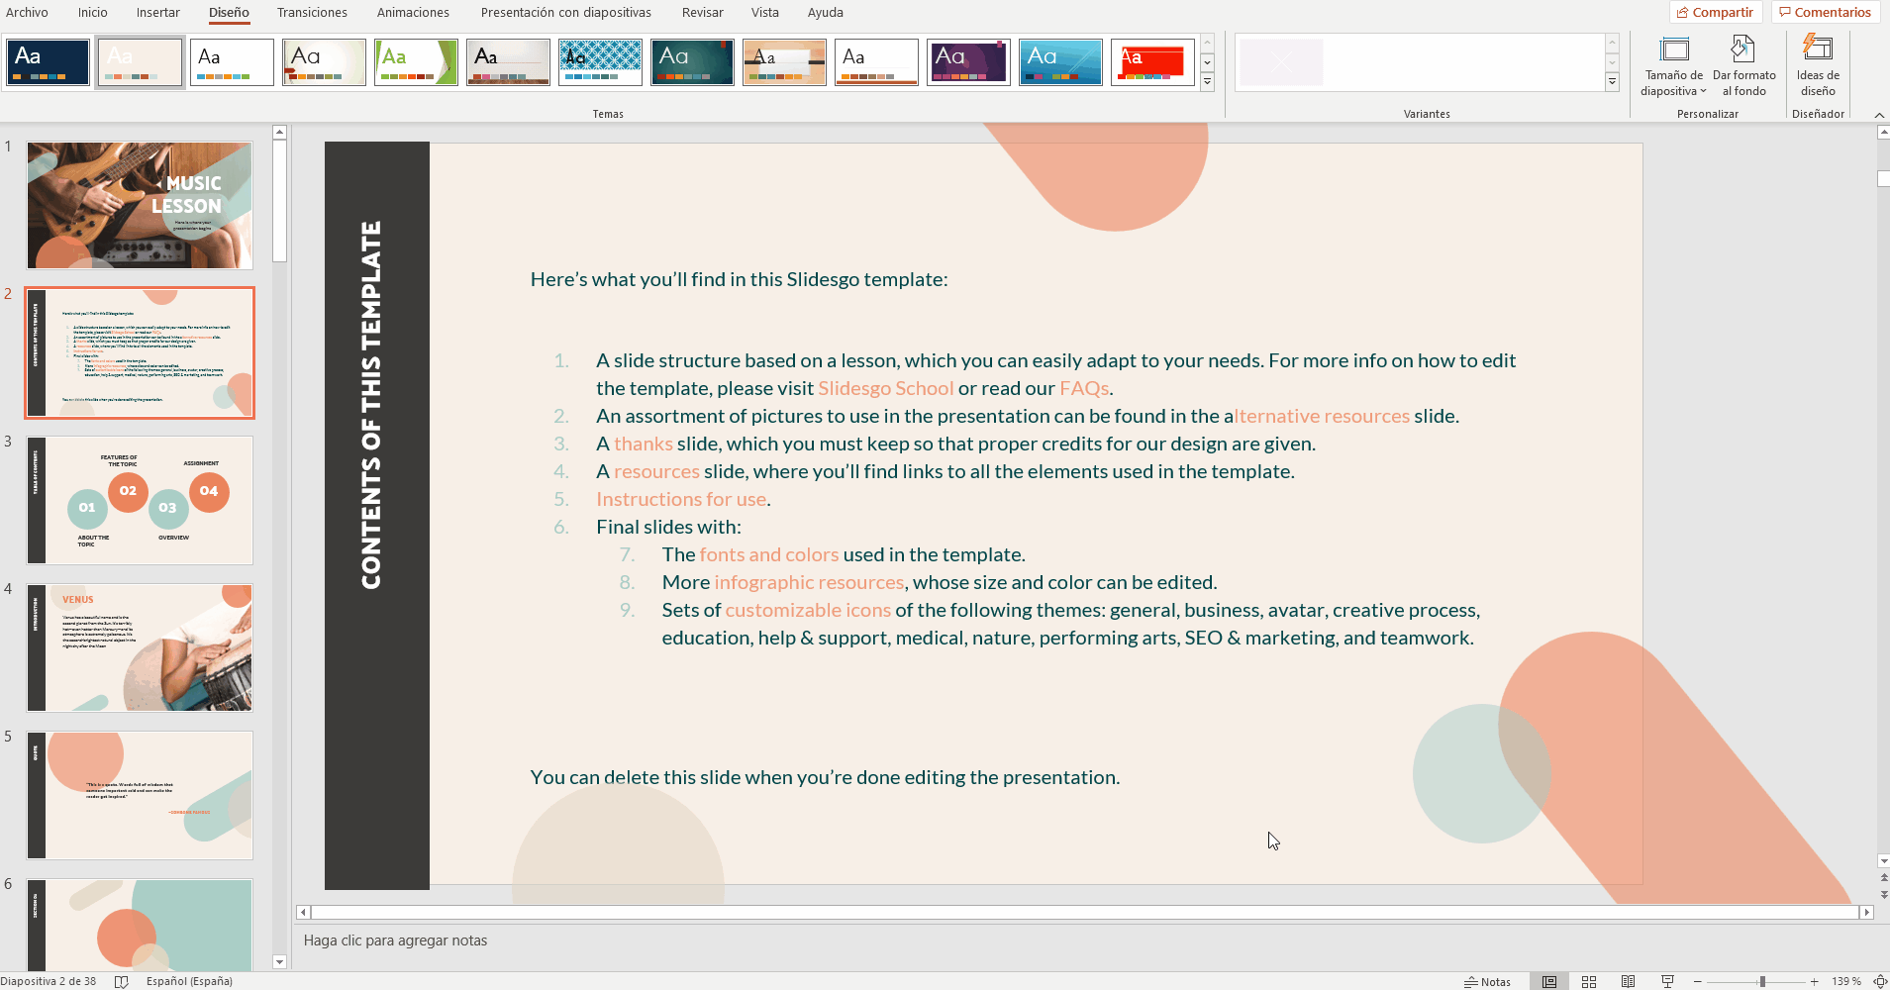Viewport: 1890px width, 990px height.
Task: Open the Ayuda tab
Action: [x=826, y=12]
